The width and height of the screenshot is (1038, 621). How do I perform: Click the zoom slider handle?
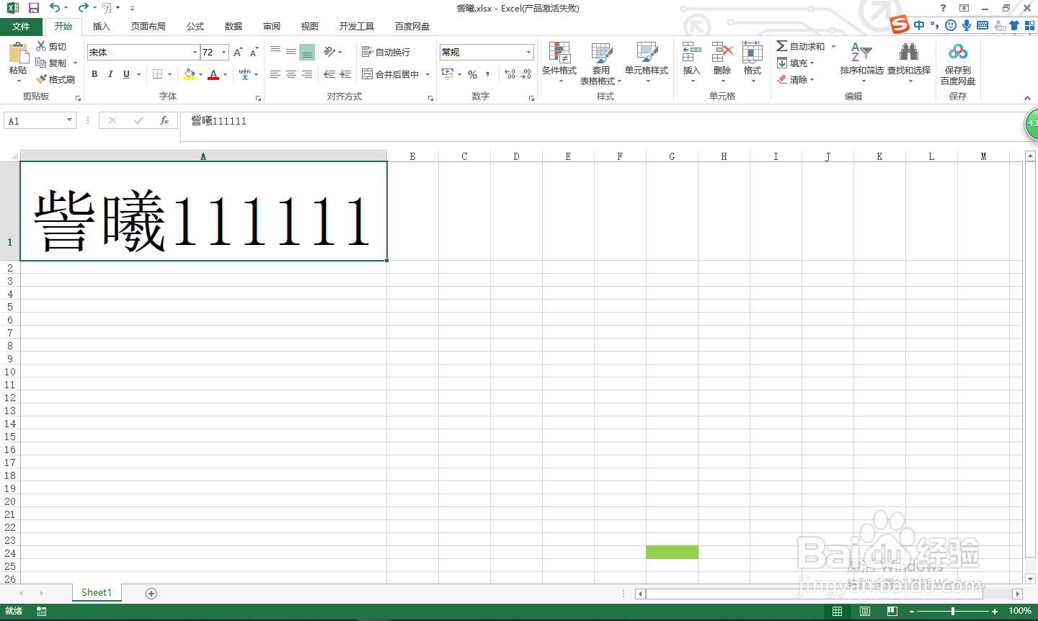coord(953,611)
